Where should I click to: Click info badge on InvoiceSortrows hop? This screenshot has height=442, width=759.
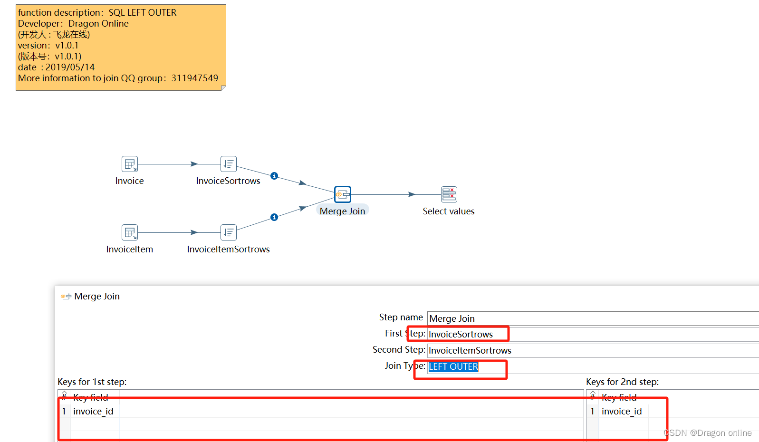click(274, 176)
